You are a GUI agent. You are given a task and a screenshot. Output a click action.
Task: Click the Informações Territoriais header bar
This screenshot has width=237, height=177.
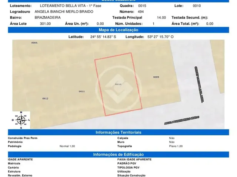pyautogui.click(x=118, y=132)
